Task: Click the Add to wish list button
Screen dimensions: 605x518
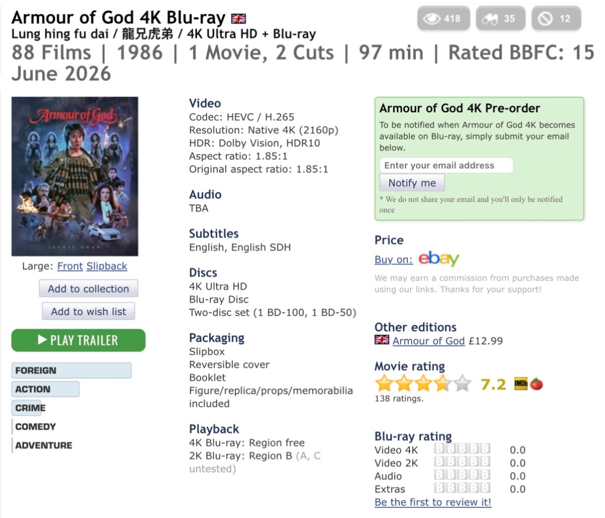Action: click(x=88, y=311)
